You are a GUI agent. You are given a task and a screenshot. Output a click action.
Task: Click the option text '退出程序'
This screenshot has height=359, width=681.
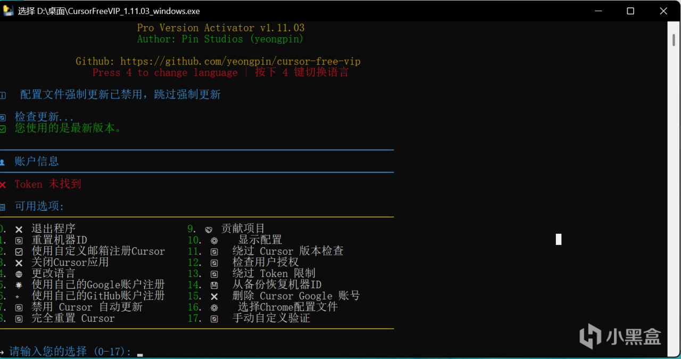[x=53, y=229]
